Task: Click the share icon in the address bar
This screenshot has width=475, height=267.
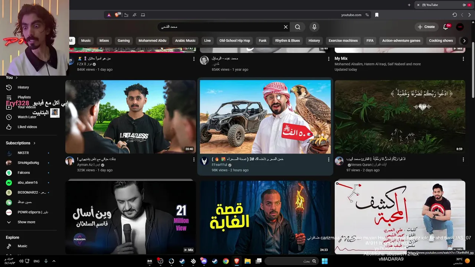Action: pyautogui.click(x=126, y=15)
